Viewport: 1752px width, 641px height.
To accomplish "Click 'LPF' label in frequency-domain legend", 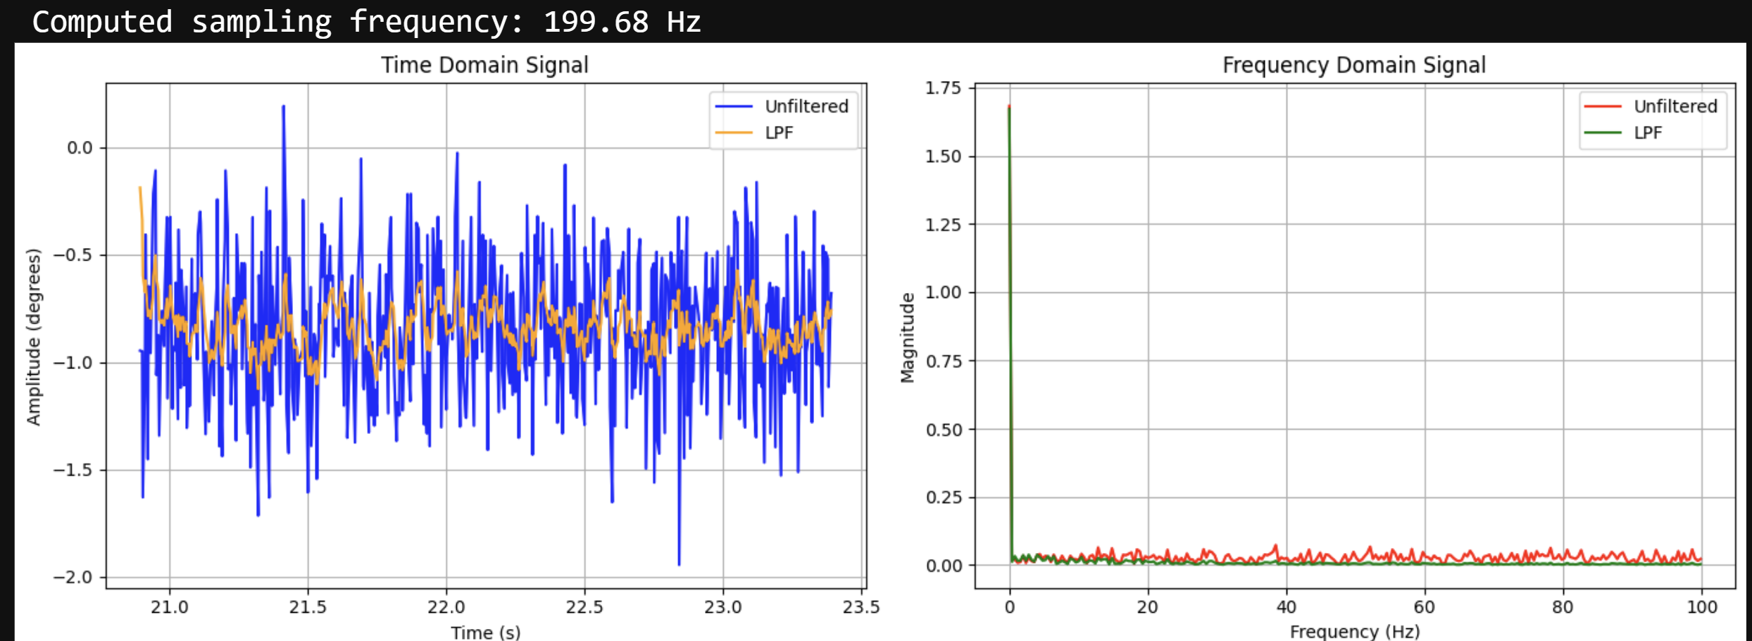I will point(1648,133).
